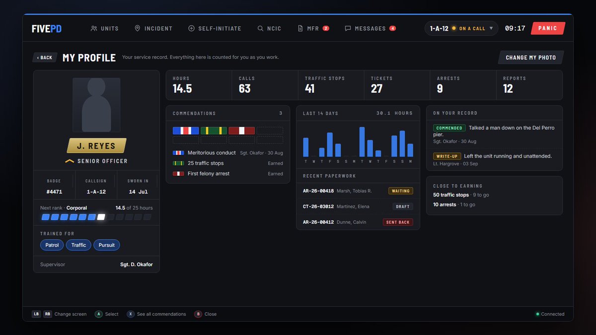
Task: Open the Self-Initiate screen
Action: (215, 28)
